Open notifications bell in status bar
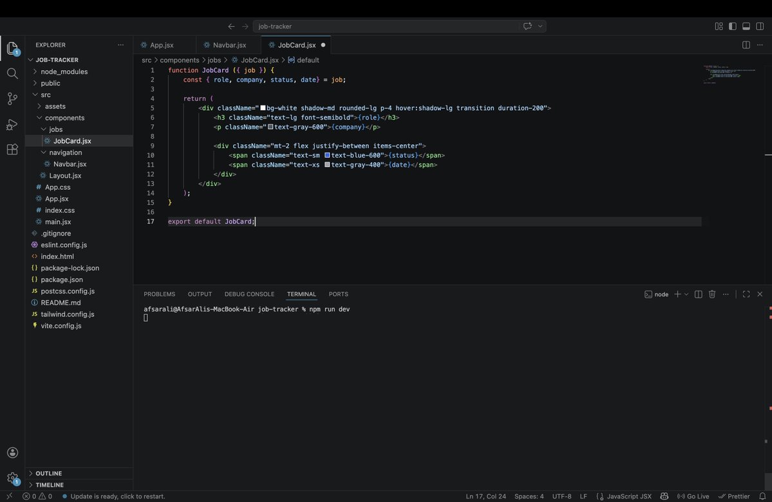This screenshot has width=772, height=502. point(762,496)
